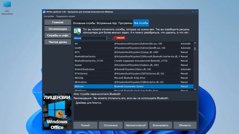The height and width of the screenshot is (134, 239).
Task: Click the Обновить button
Action: click(185, 125)
